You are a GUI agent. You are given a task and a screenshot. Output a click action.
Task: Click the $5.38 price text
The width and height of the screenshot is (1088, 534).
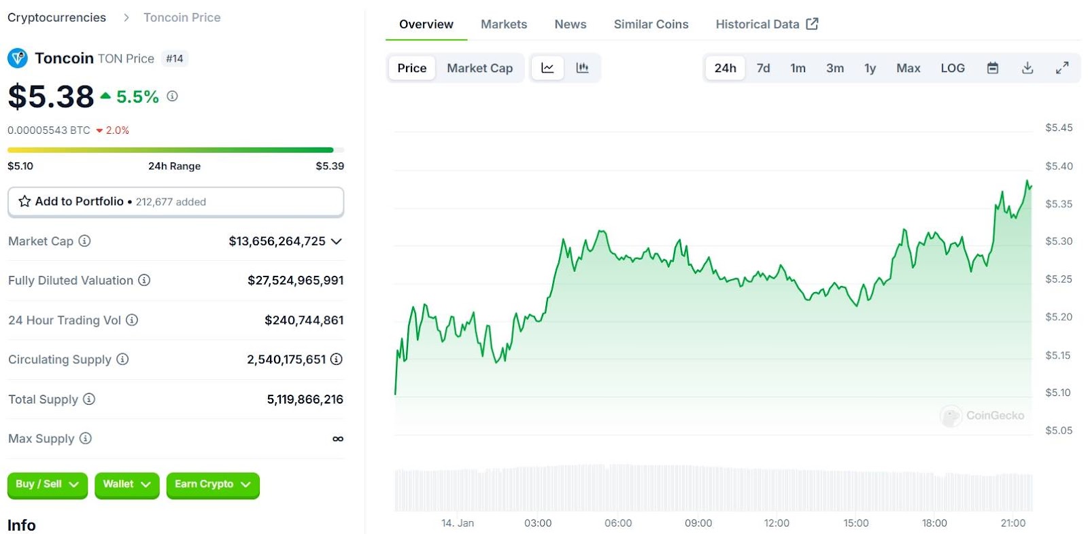51,96
